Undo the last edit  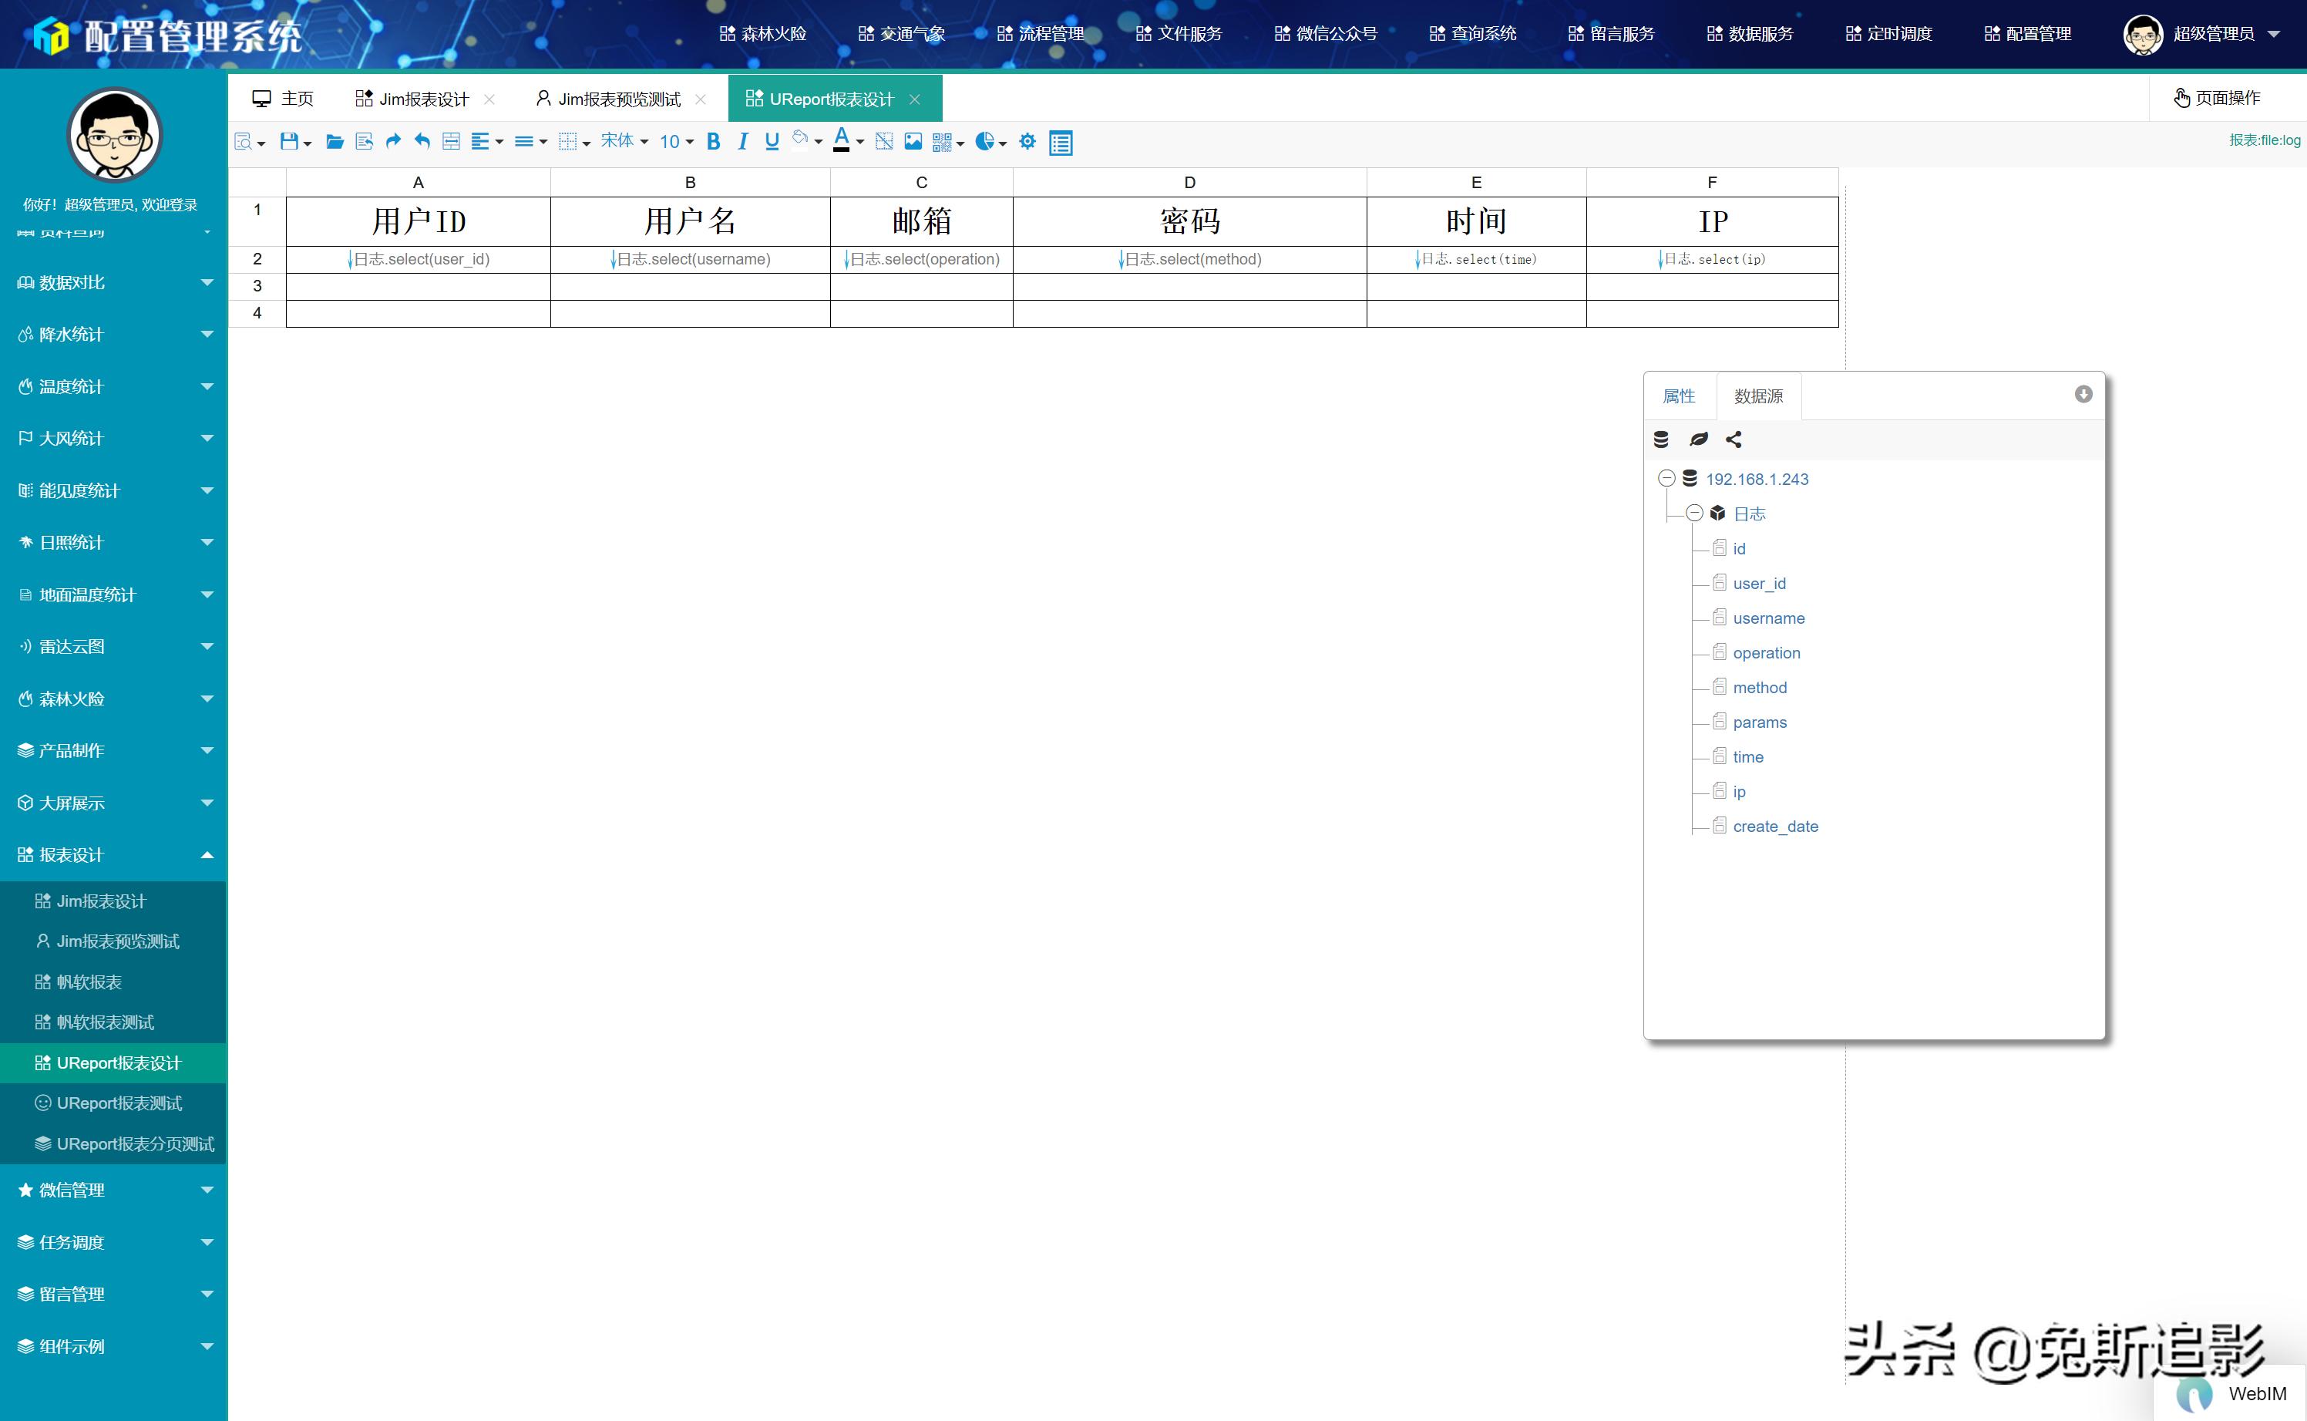(x=421, y=142)
